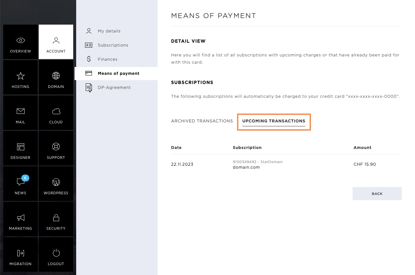Switch to the Archived Transactions tab

point(202,121)
